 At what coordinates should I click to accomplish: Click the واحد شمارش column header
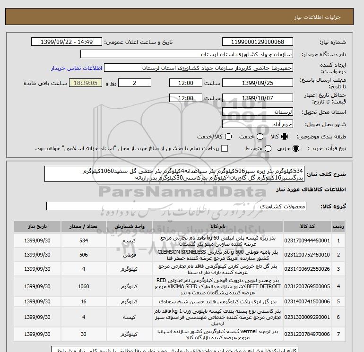pyautogui.click(x=130, y=226)
